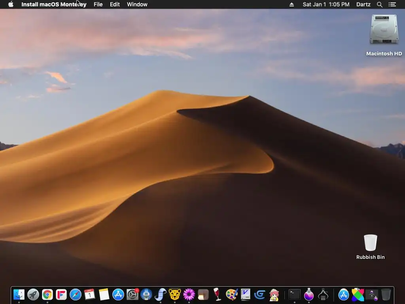This screenshot has height=304, width=405.
Task: Open App Store icon next to colorful X
Action: pyautogui.click(x=344, y=294)
